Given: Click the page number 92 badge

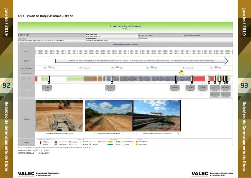Looking at the screenshot, I should pos(7,86).
